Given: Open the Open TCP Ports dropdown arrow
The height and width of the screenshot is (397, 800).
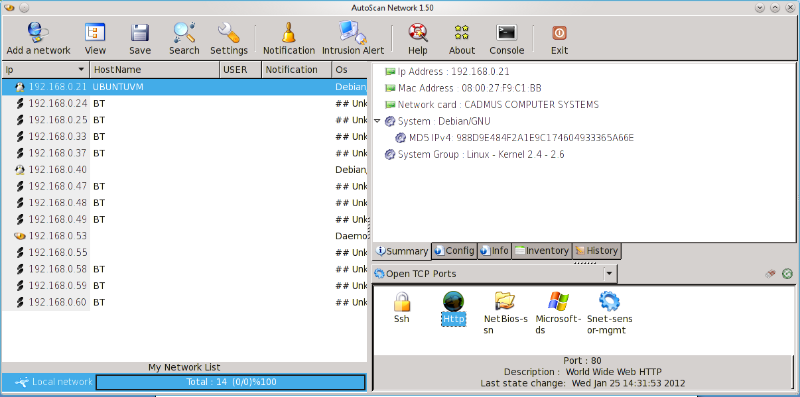Looking at the screenshot, I should (x=610, y=273).
